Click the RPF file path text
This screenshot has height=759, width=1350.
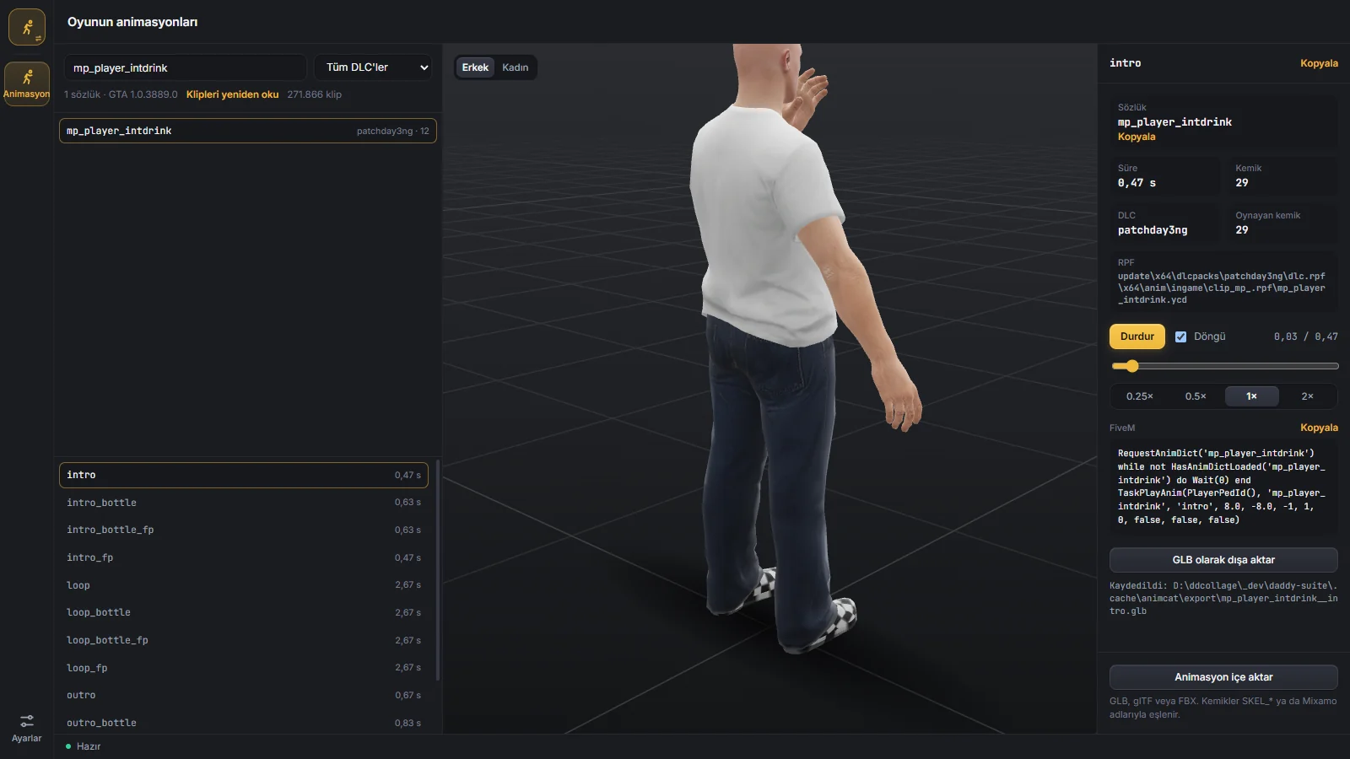tap(1222, 288)
